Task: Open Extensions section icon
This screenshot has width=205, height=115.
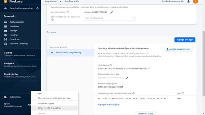Action: 5,97
